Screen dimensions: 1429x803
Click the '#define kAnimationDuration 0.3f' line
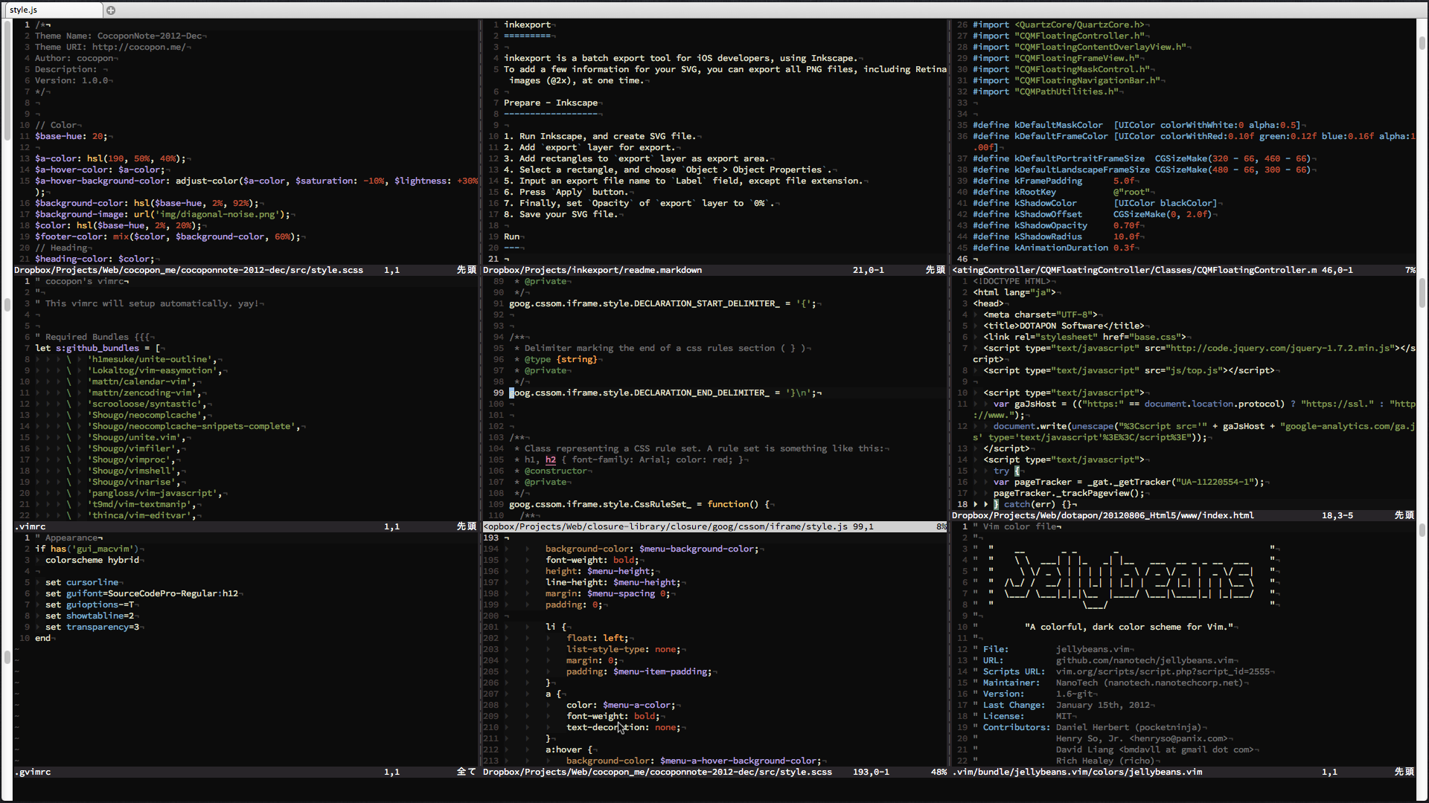[x=1054, y=248]
